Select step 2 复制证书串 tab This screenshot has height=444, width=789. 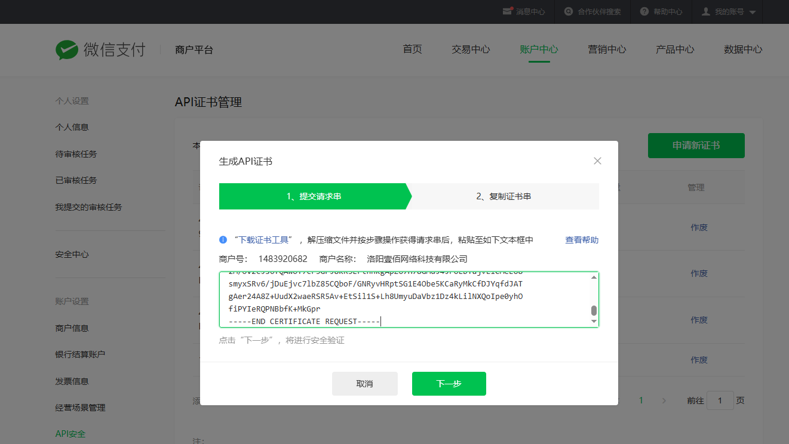coord(504,196)
